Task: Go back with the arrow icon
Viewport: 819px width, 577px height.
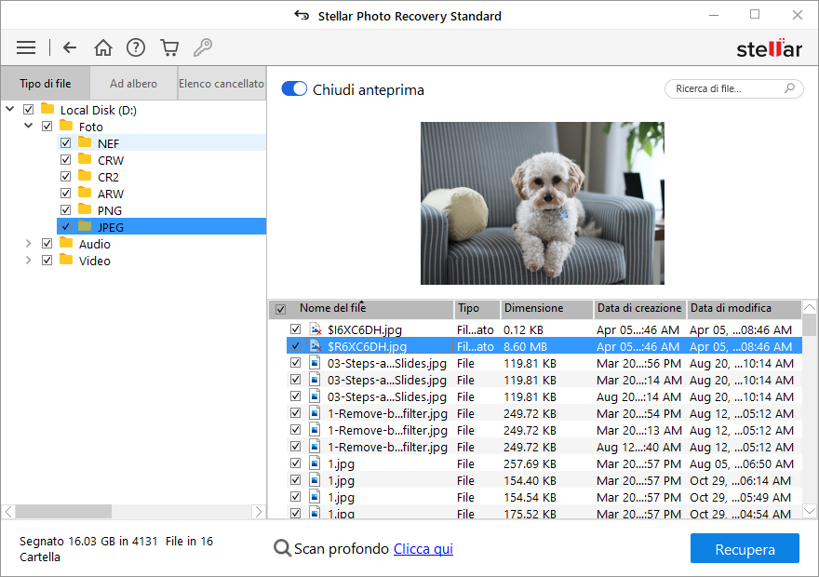Action: (x=70, y=47)
